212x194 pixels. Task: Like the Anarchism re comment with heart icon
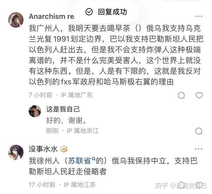199,95
